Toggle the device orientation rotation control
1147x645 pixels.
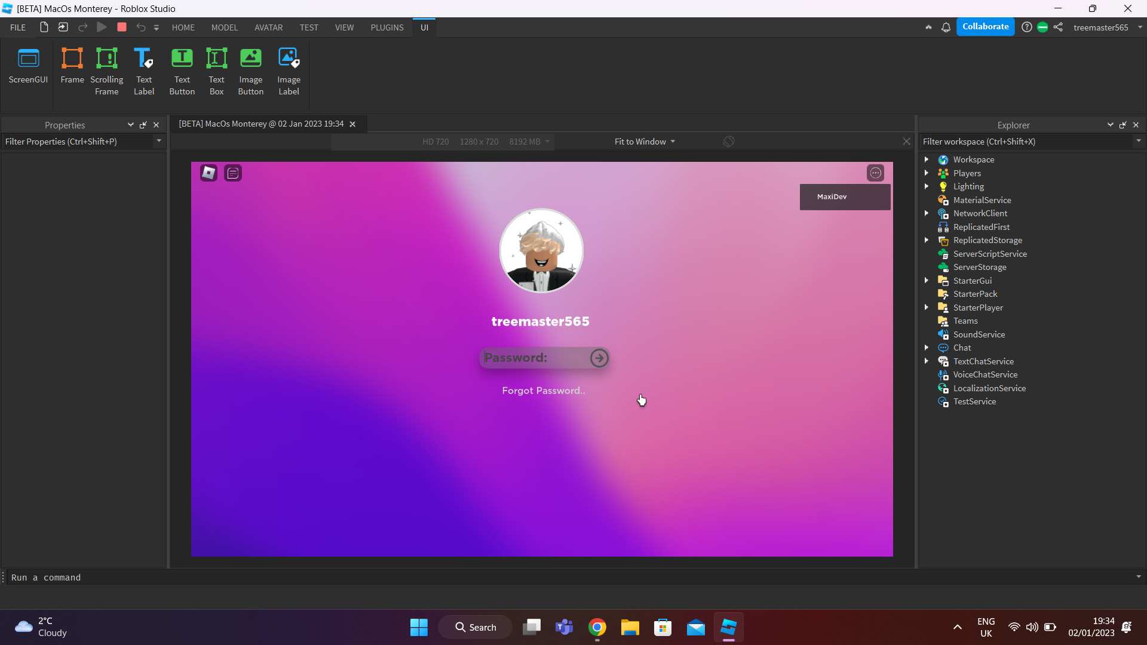pos(728,142)
